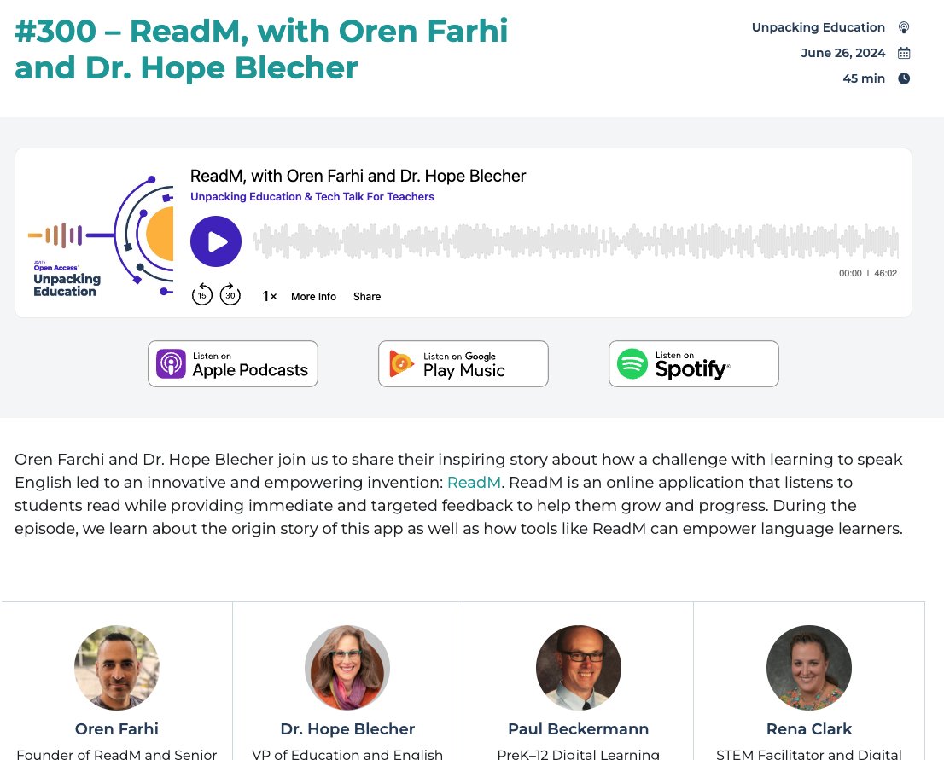Open Rena Clark's profile photo
Screen dimensions: 944x760
tap(809, 667)
